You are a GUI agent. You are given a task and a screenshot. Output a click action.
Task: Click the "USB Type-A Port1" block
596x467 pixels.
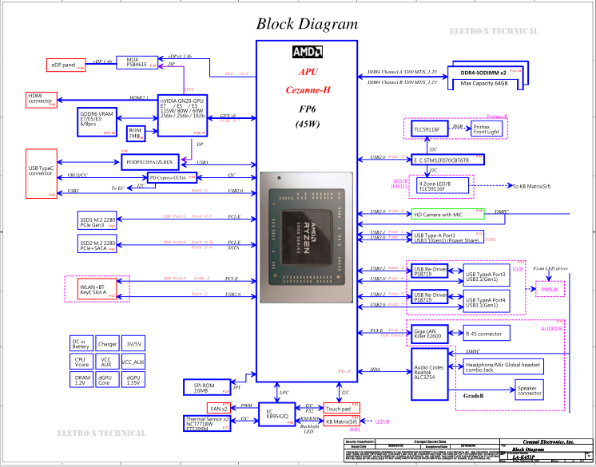[x=447, y=237]
